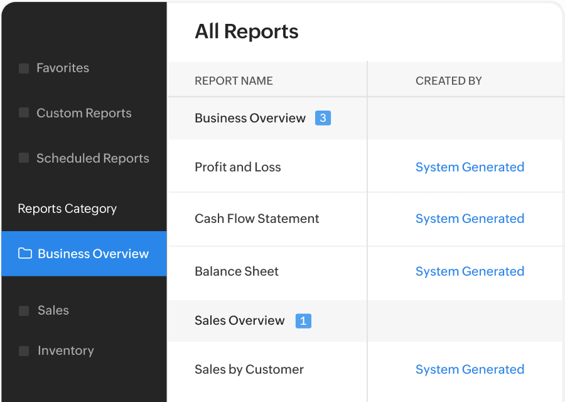Click the square icon next to Custom Reports
Image resolution: width=565 pixels, height=402 pixels.
[24, 112]
